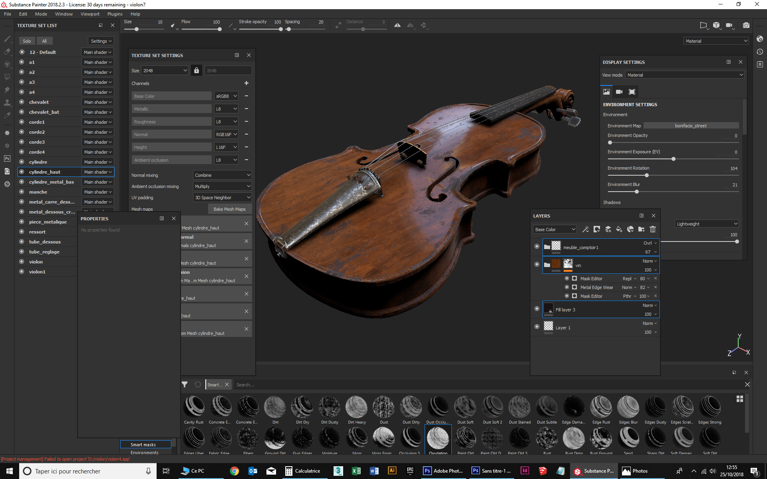Lock size ratio padlock in Texture Set Settings
This screenshot has height=479, width=767.
coord(196,70)
